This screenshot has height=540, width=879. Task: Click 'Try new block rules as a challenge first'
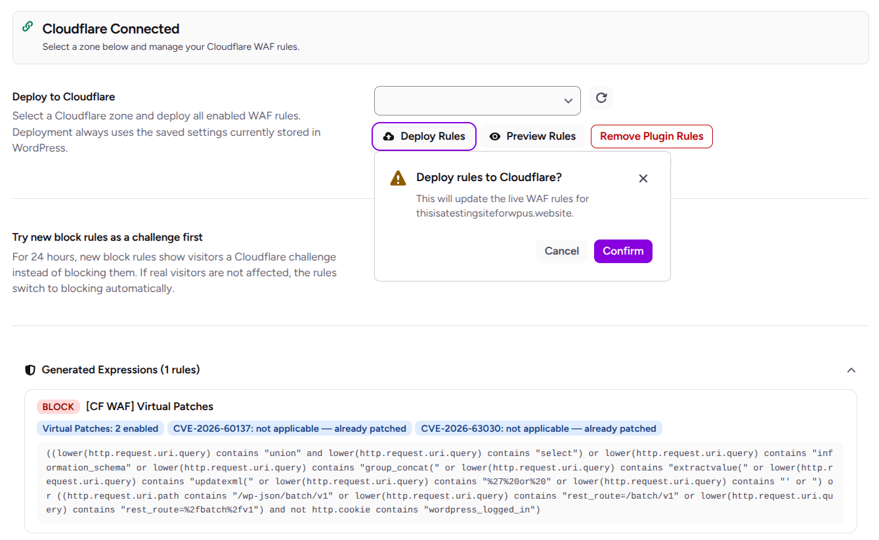pos(108,238)
